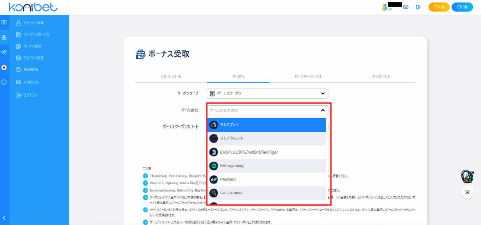This screenshot has height=225, width=481.
Task: Select マルチウォレット from the list
Action: click(x=267, y=139)
